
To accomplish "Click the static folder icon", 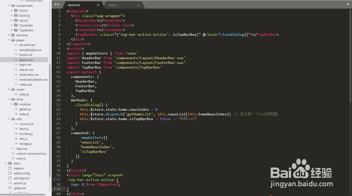I will point(10,164).
